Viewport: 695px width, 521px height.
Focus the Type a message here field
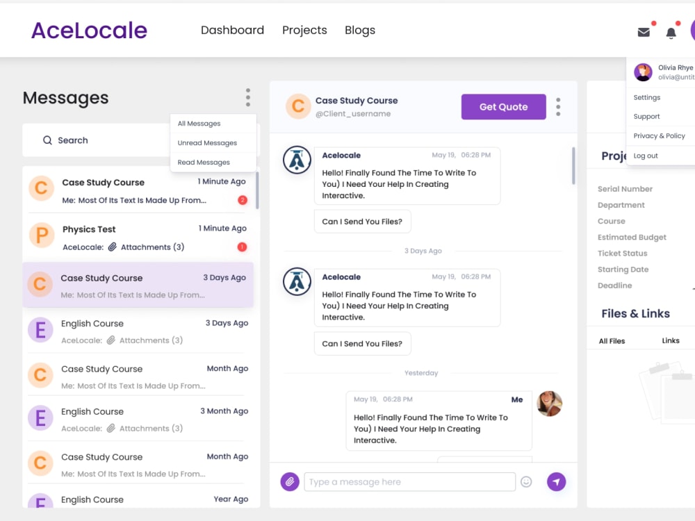[409, 481]
